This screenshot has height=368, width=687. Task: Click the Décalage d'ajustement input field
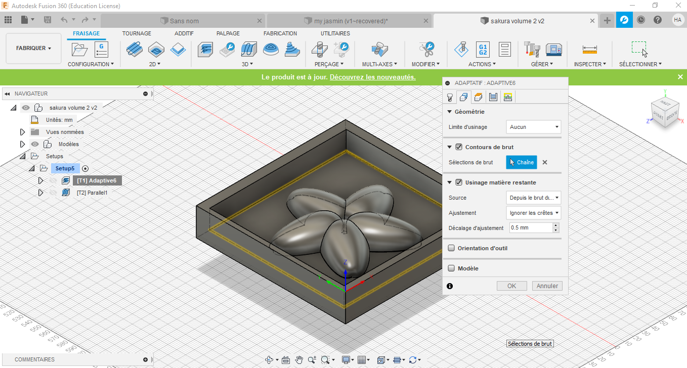coord(530,228)
